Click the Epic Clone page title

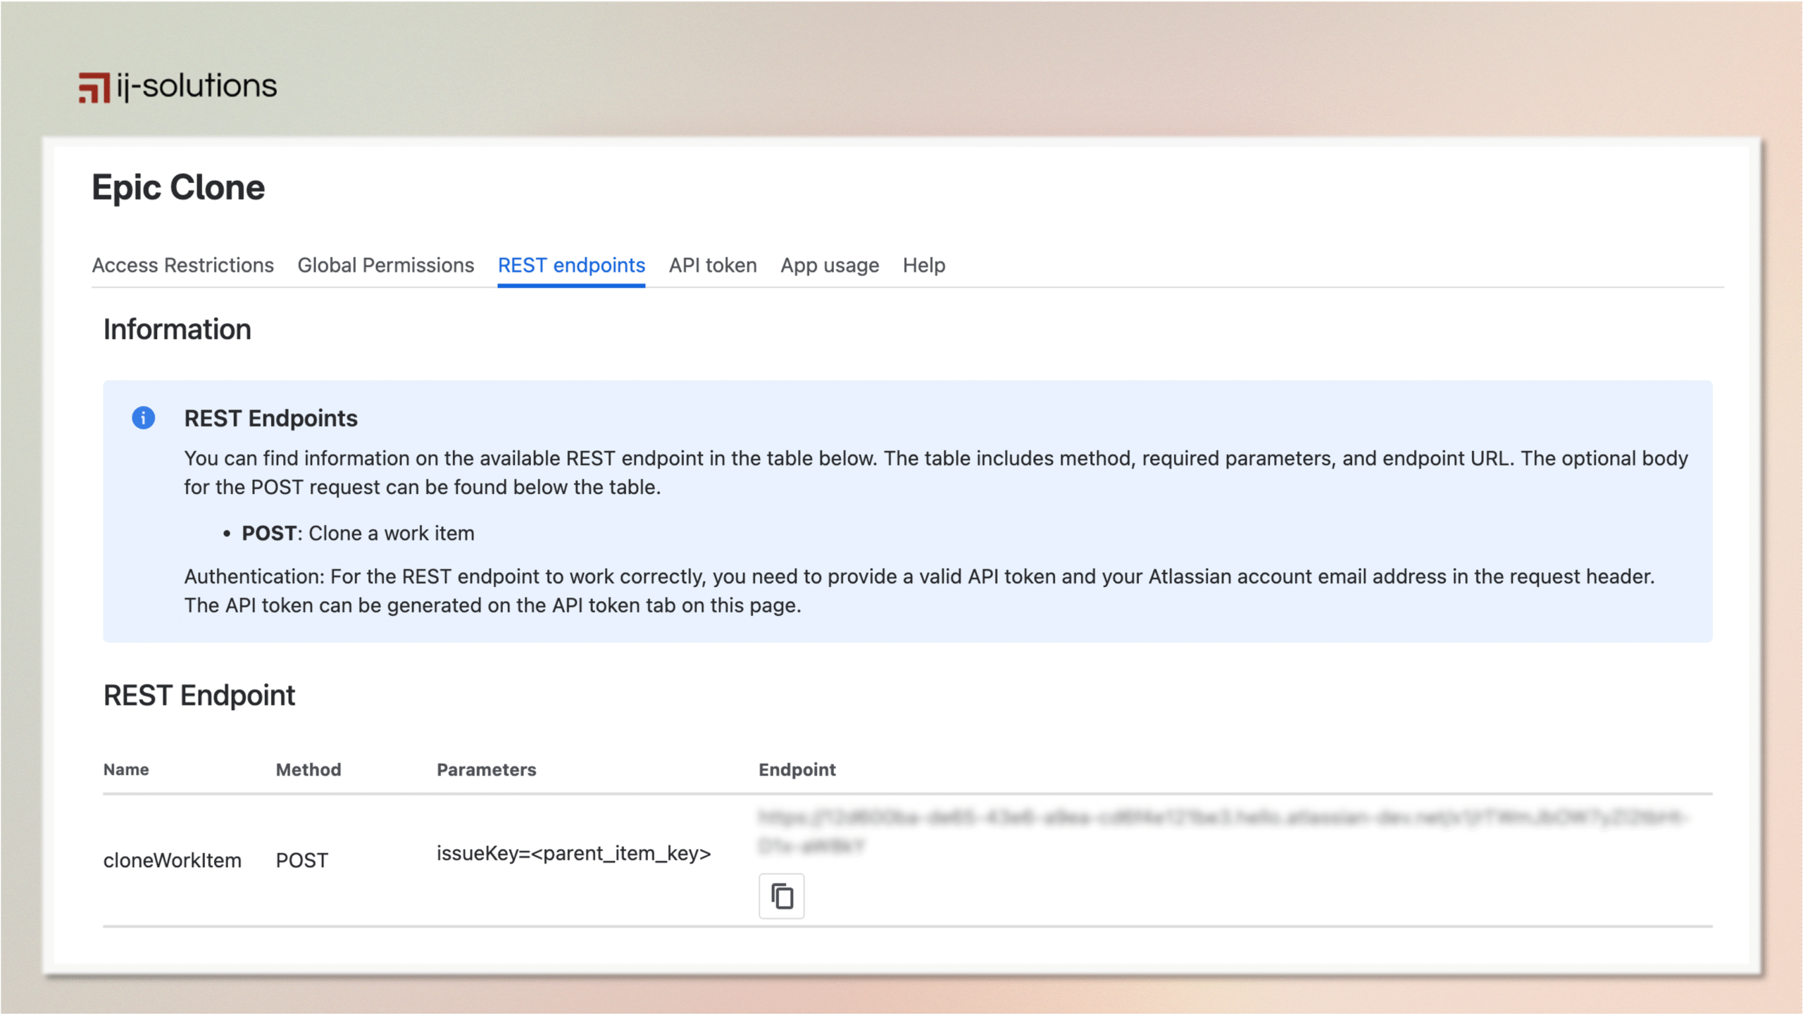[x=178, y=188]
